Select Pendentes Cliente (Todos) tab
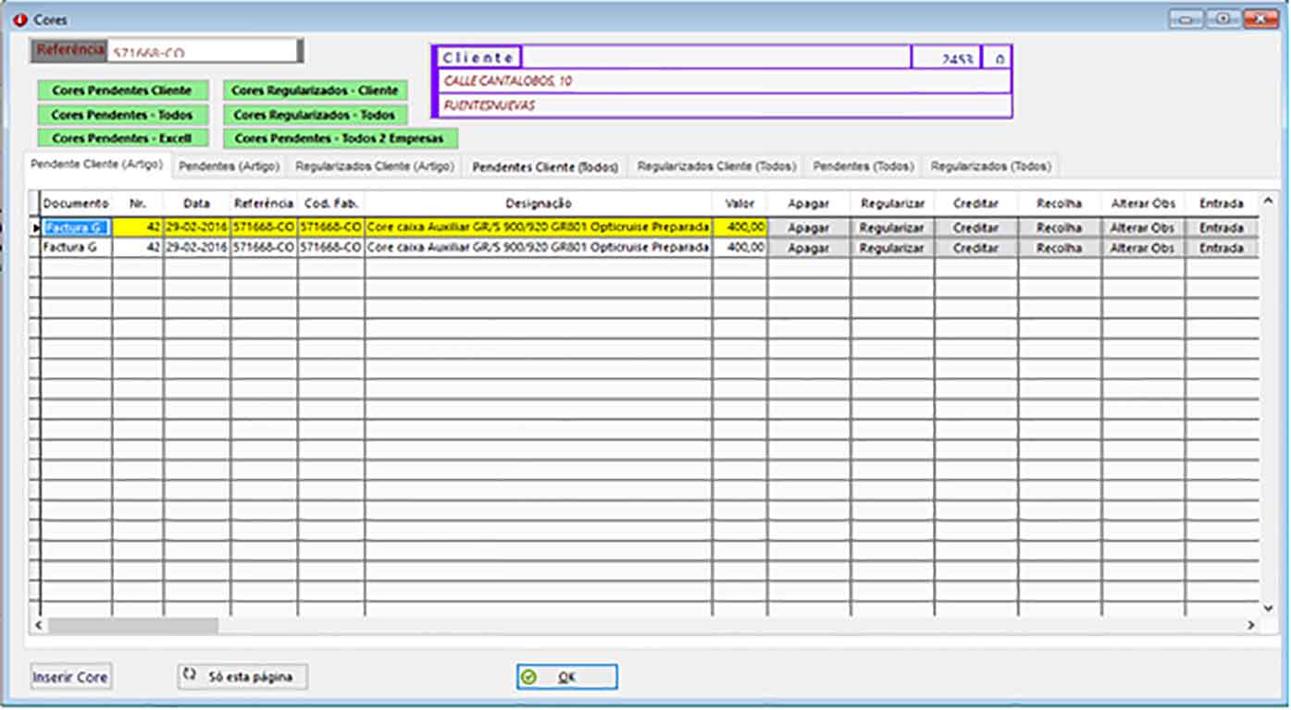The image size is (1291, 710). (x=545, y=166)
